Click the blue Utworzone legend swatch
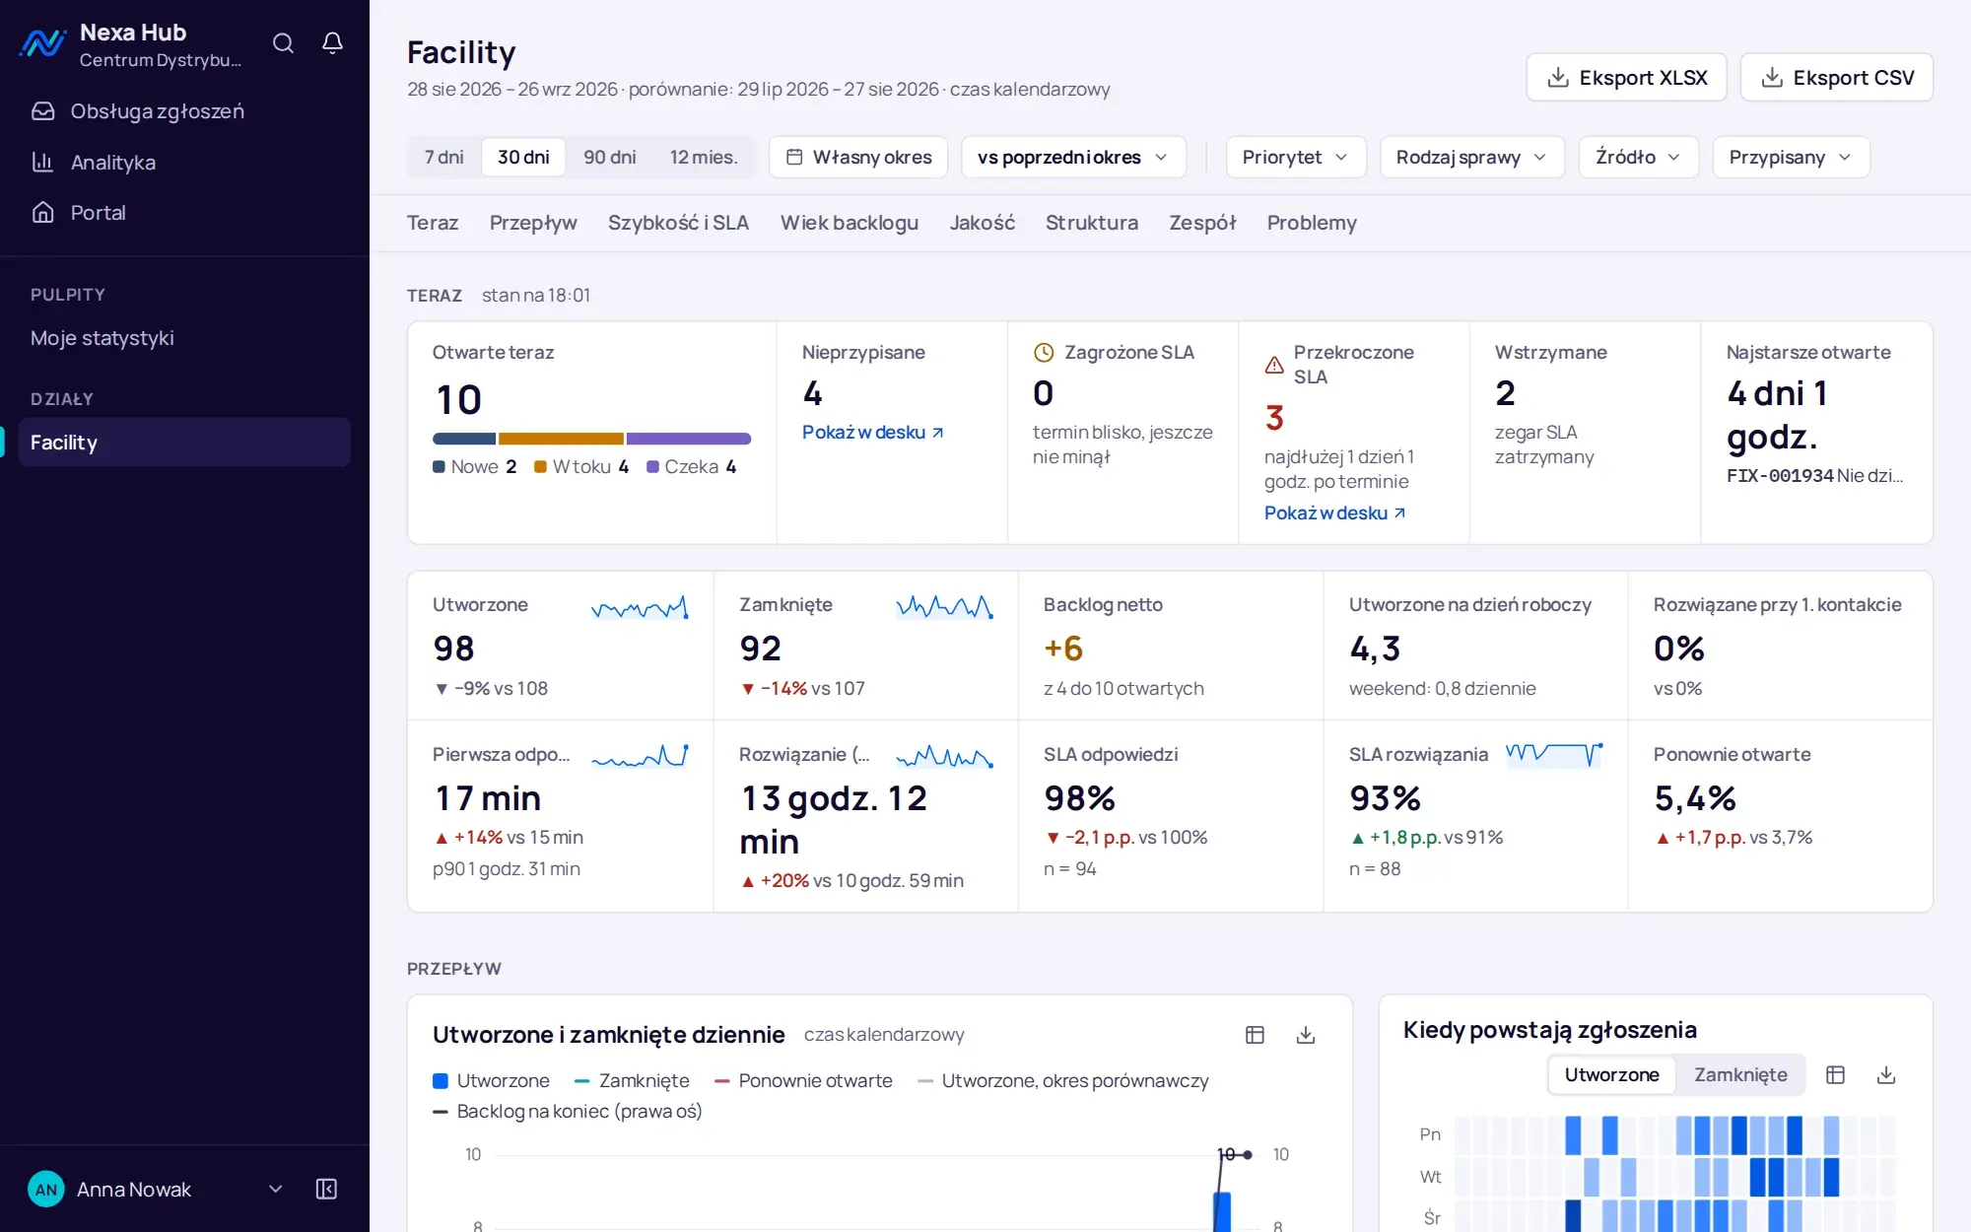This screenshot has height=1232, width=1971. (441, 1081)
